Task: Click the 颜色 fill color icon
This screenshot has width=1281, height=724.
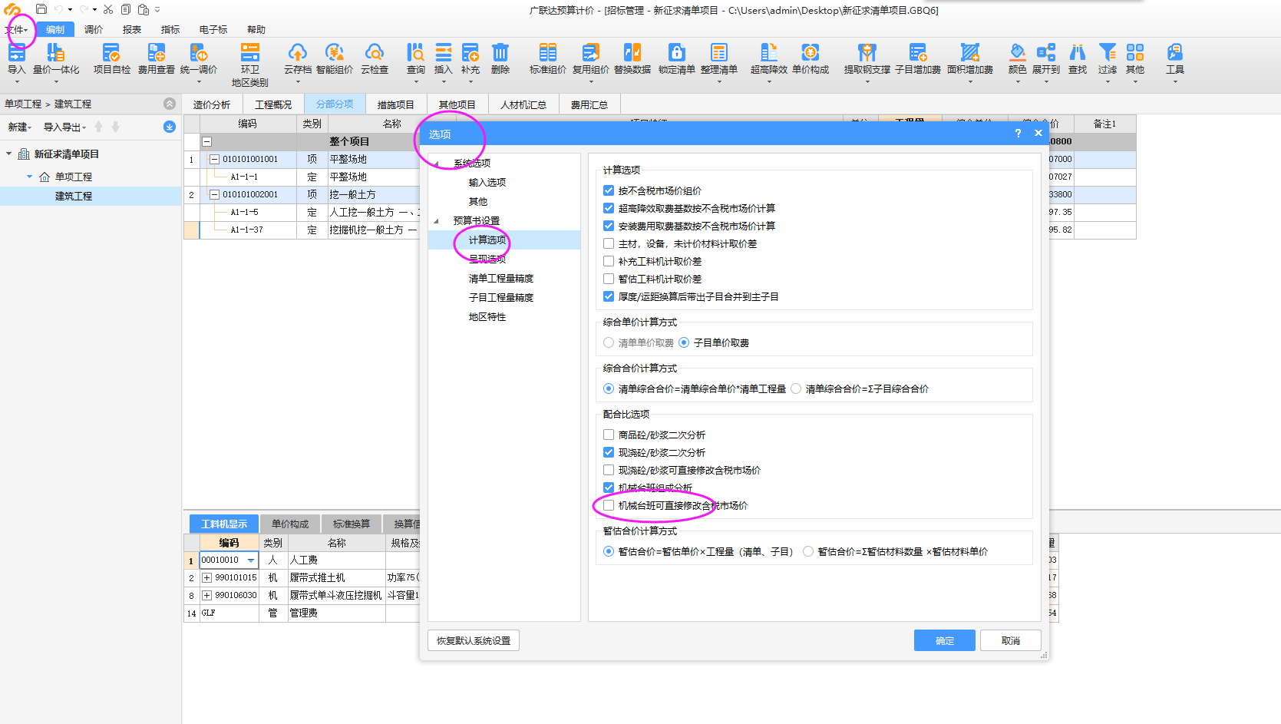Action: pos(1018,52)
